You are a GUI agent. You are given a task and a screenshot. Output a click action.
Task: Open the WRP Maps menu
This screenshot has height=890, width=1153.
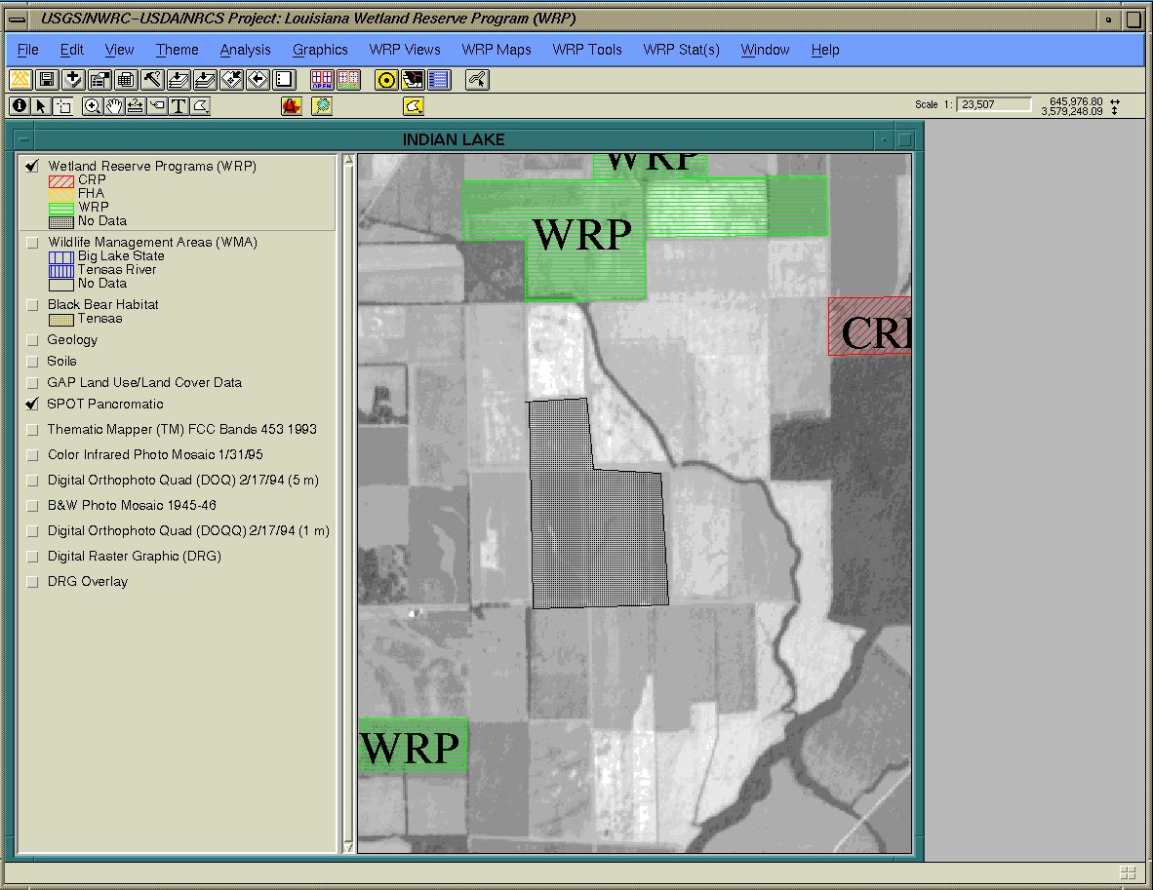coord(497,50)
